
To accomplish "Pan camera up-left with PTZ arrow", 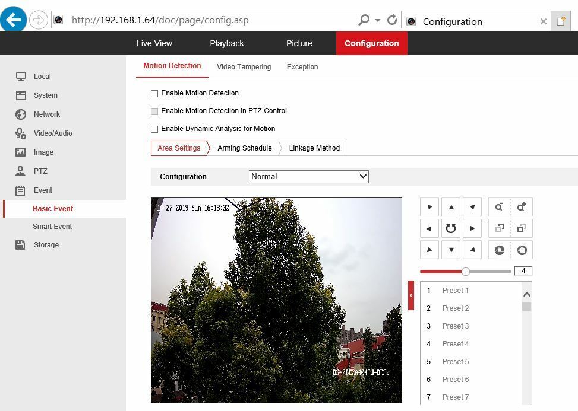I will click(429, 207).
